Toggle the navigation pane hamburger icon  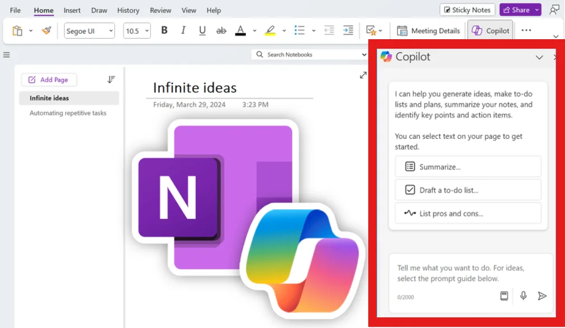(7, 55)
